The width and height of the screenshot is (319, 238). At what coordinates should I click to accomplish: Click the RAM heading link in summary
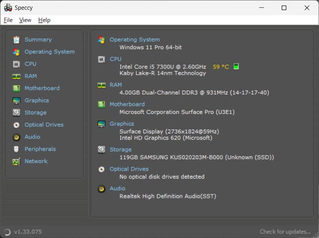coord(116,85)
